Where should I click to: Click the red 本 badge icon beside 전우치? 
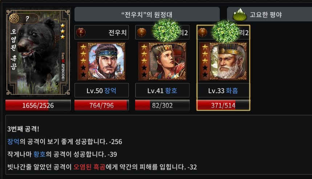pos(81,32)
